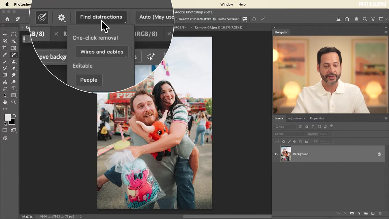This screenshot has height=219, width=389.
Task: Add layer style fx icon
Action: (x=345, y=213)
